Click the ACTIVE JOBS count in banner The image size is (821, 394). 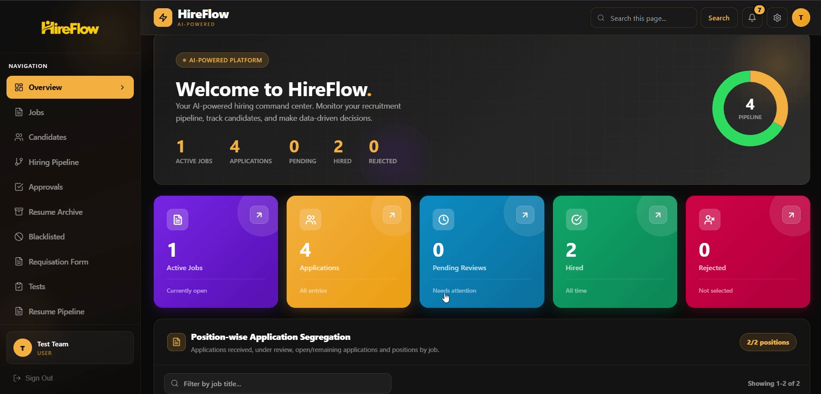pyautogui.click(x=194, y=151)
